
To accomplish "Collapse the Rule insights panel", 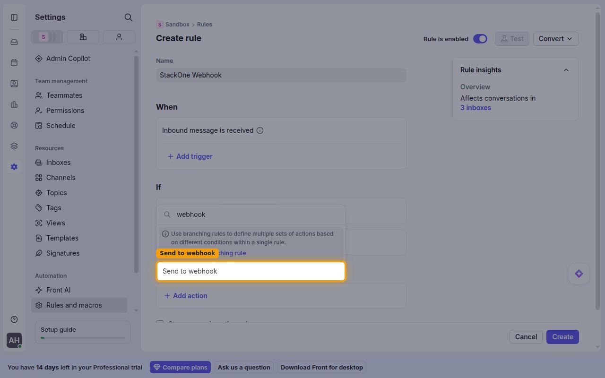I will pos(566,70).
